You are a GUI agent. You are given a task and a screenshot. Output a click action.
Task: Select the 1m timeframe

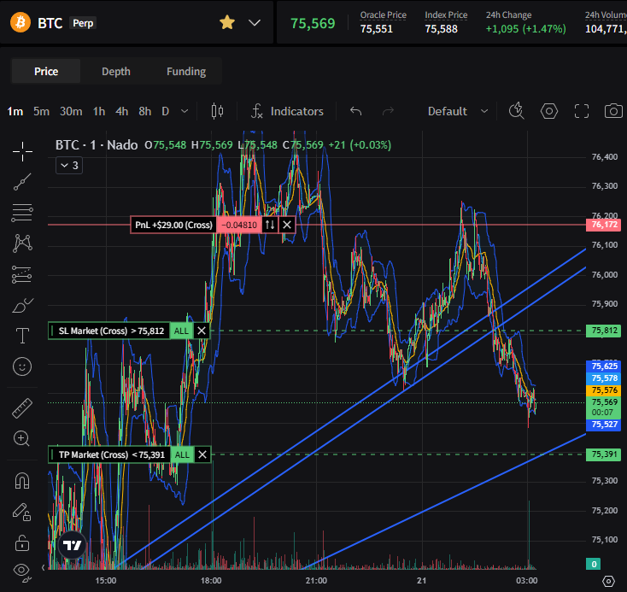[15, 111]
